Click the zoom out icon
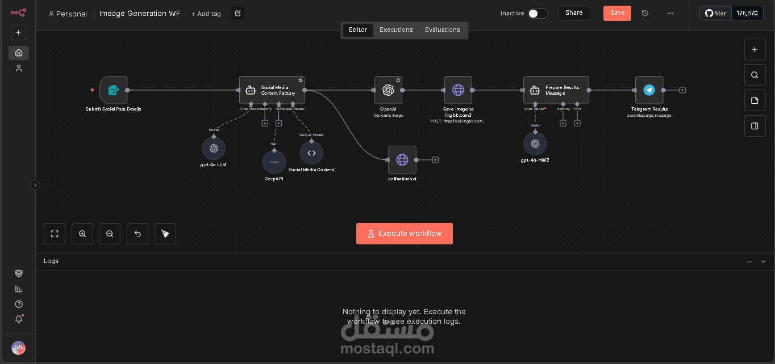The height and width of the screenshot is (364, 775). (x=110, y=234)
